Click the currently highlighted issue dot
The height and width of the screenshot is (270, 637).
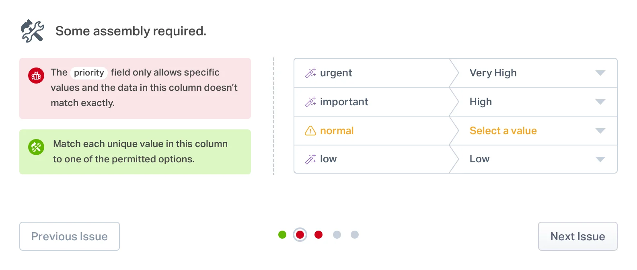pos(300,234)
